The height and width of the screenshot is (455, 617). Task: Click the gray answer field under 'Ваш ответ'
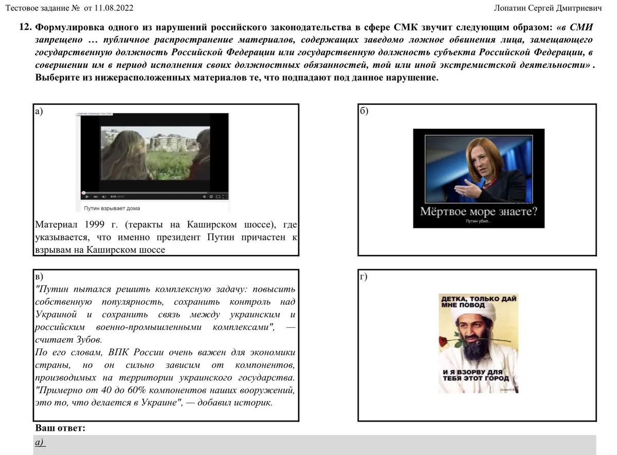[315, 444]
